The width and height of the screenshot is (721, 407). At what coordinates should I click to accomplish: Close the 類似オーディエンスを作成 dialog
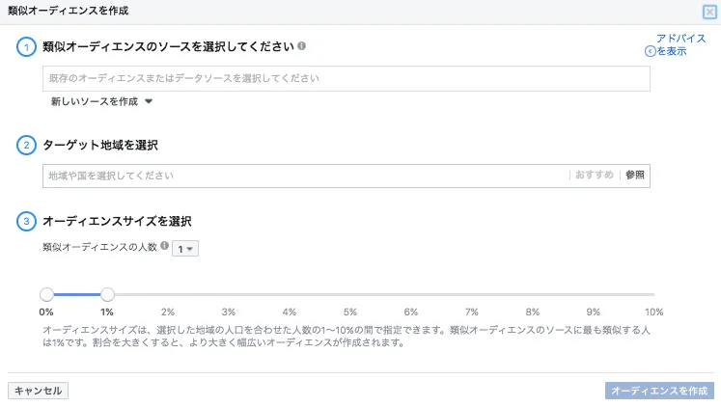(x=709, y=12)
